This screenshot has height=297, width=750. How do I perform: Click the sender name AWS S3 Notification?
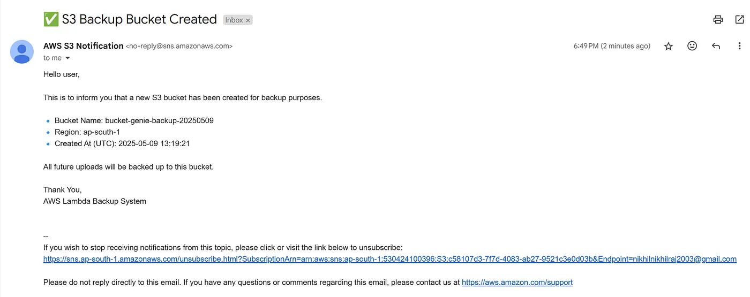coord(84,46)
